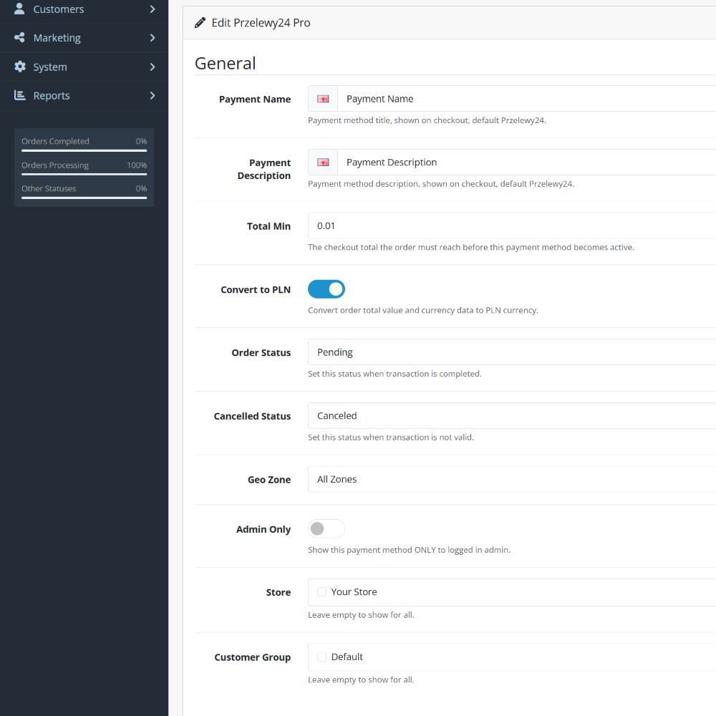Expand the Marketing menu chevron
Viewport: 716px width, 716px height.
[153, 38]
